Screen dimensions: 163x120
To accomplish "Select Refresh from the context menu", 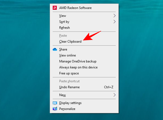I will click(x=84, y=28).
